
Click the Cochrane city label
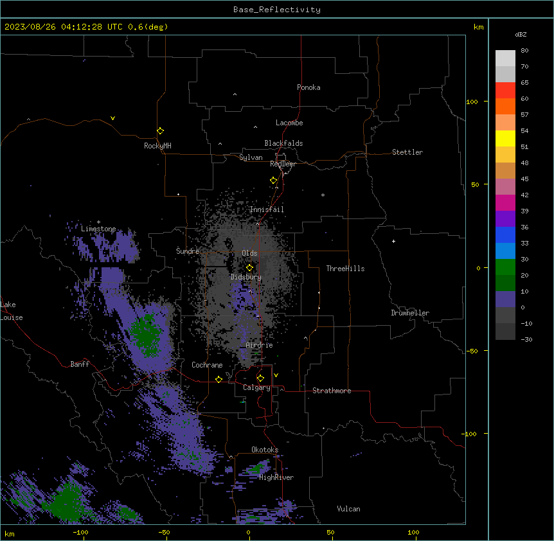pyautogui.click(x=207, y=365)
